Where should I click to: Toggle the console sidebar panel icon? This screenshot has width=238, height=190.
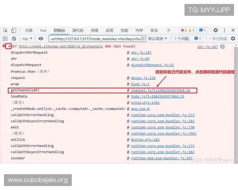tap(5, 39)
